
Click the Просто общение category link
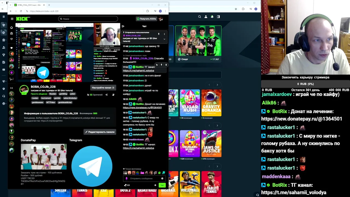tap(39, 94)
